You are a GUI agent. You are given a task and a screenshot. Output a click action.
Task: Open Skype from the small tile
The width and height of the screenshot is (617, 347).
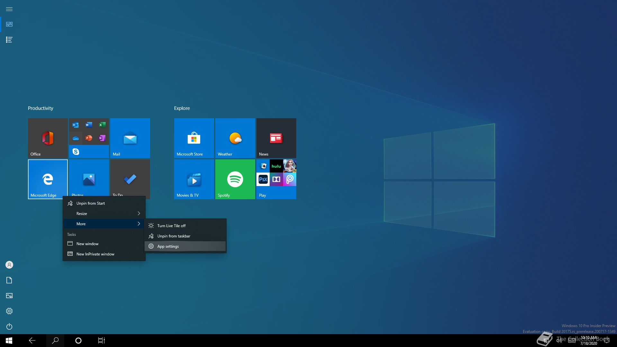pos(76,152)
